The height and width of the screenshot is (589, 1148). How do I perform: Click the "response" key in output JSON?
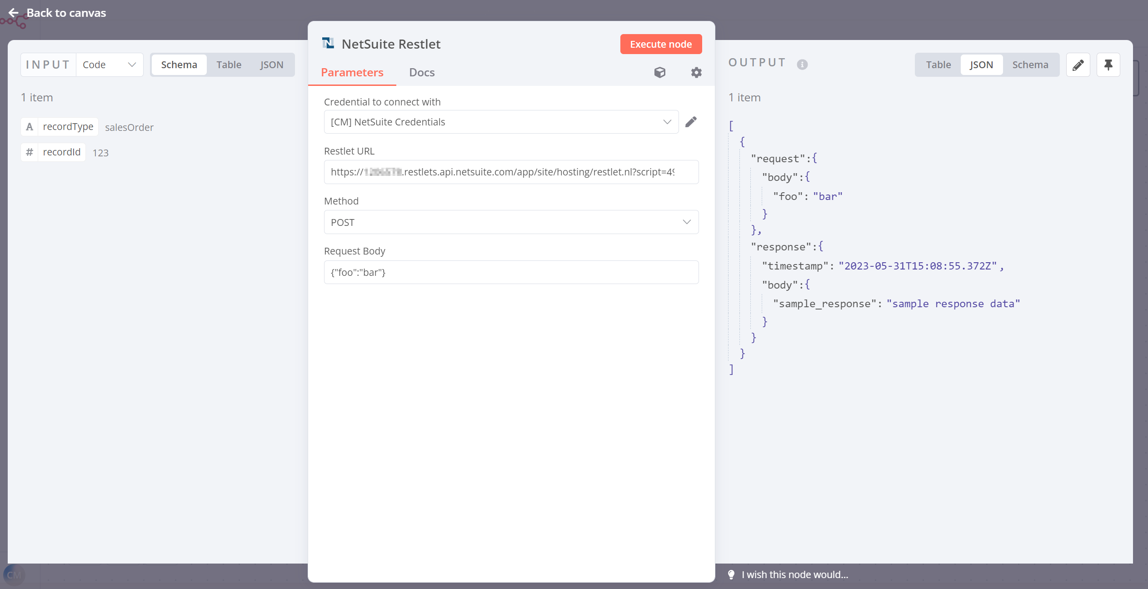[781, 247]
